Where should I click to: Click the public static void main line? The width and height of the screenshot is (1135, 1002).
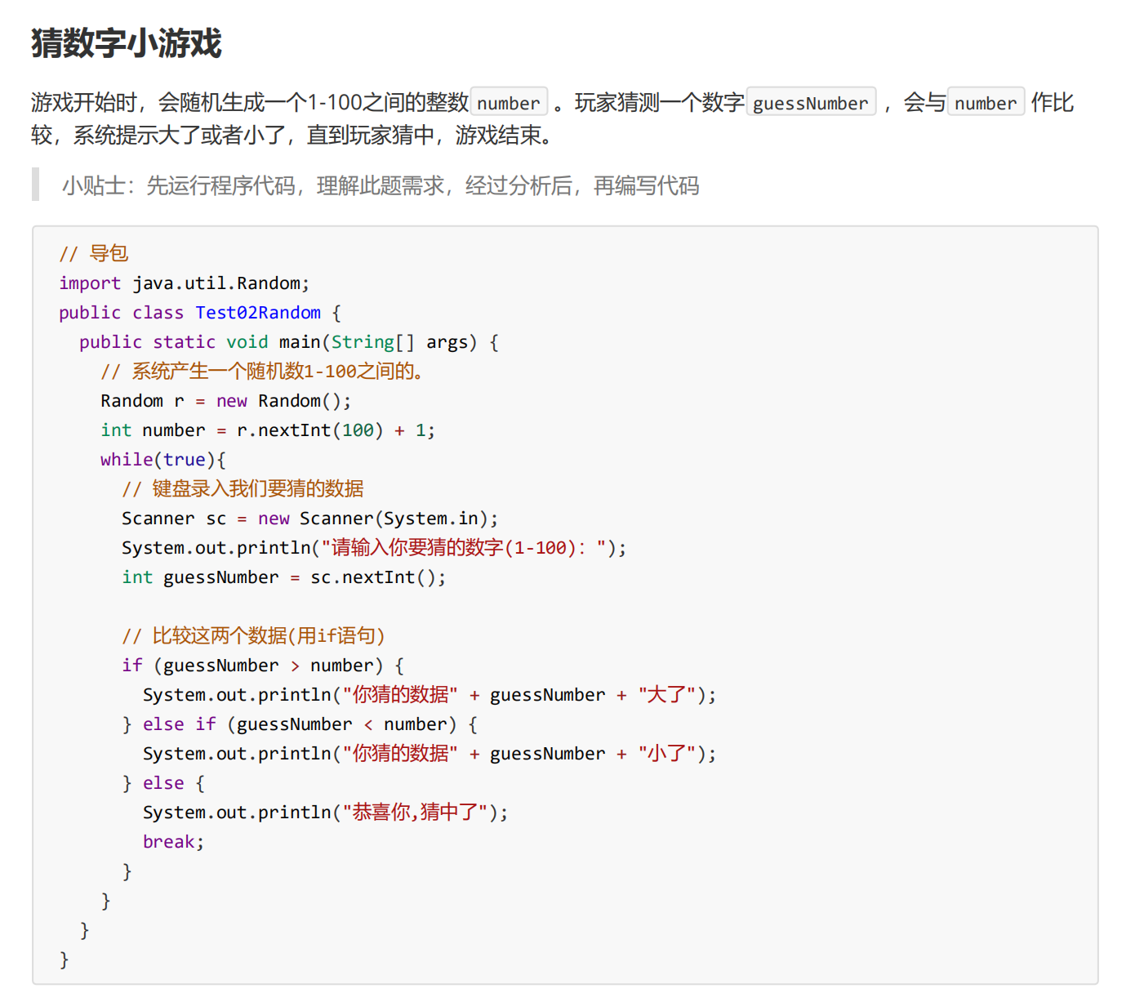(x=289, y=342)
